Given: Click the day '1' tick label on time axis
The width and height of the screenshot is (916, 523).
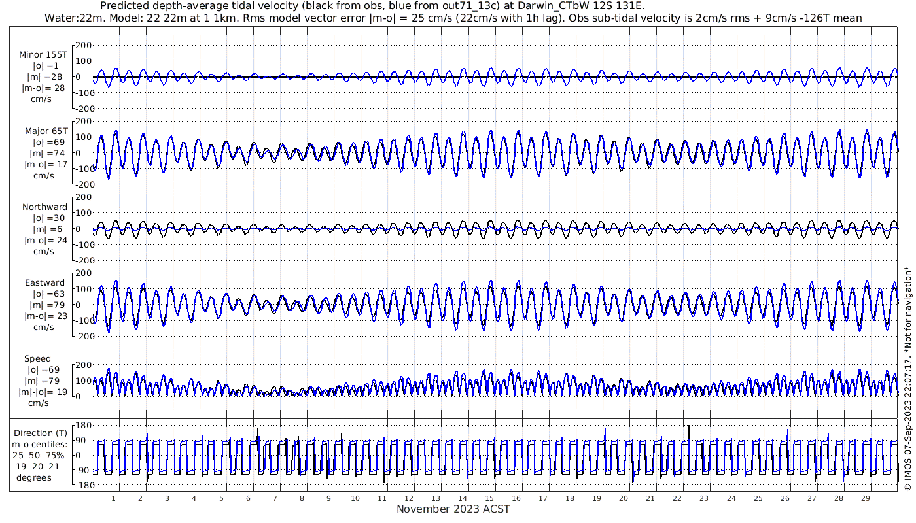Looking at the screenshot, I should click(x=113, y=498).
